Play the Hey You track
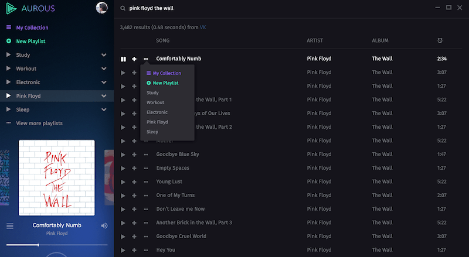 (123, 251)
